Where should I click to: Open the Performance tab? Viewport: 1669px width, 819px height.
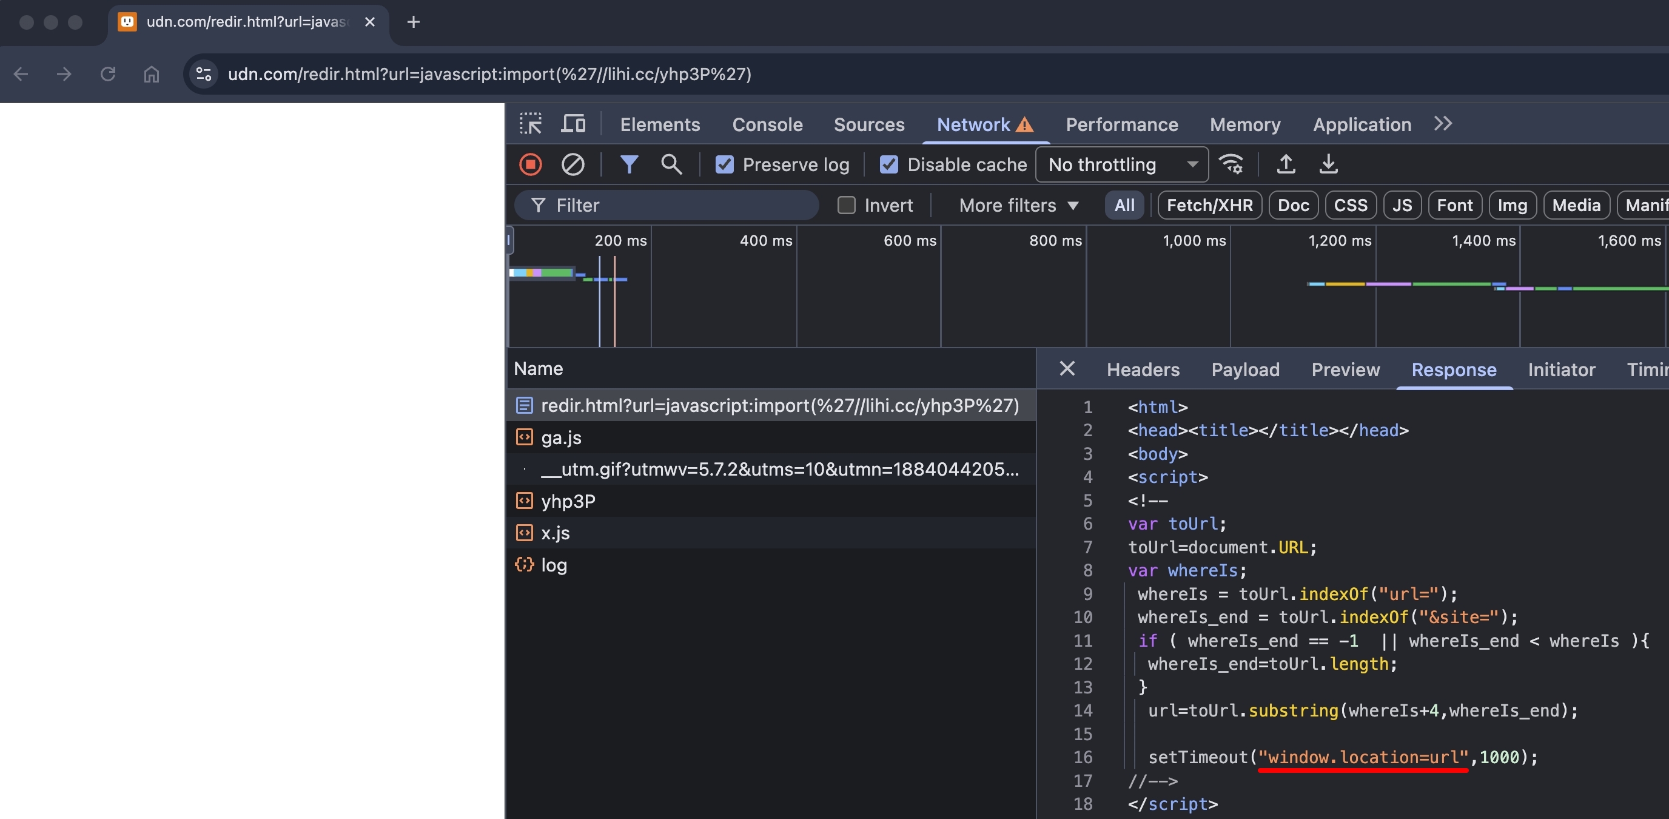pos(1121,124)
